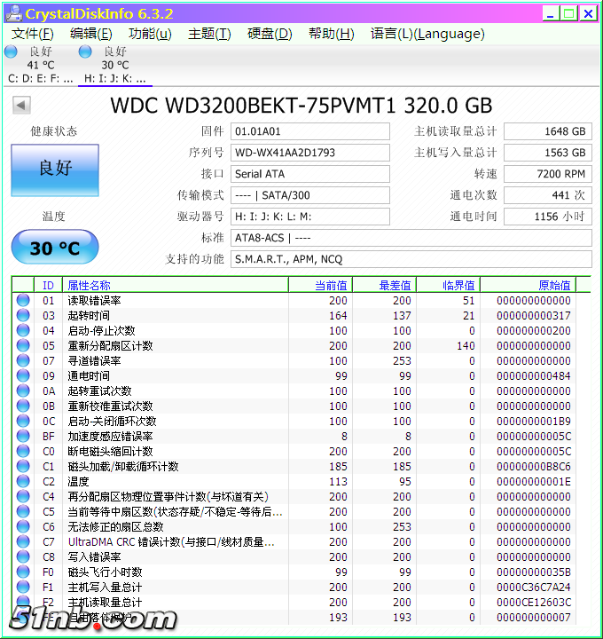Click the status orb for write error rate (ID C8)

tap(23, 557)
